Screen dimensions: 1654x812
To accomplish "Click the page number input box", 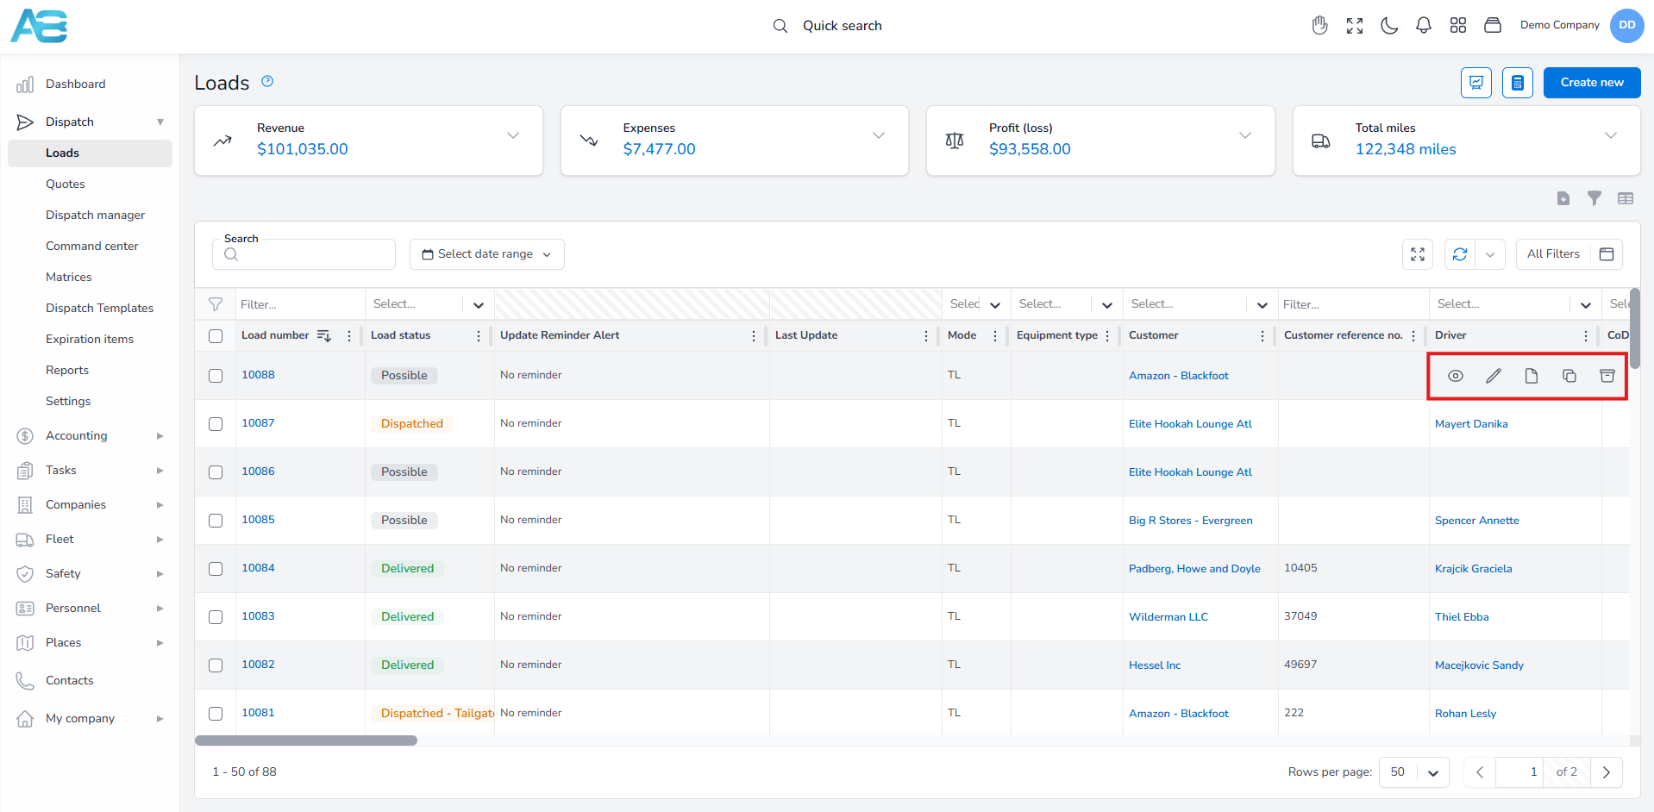I will coord(1519,772).
